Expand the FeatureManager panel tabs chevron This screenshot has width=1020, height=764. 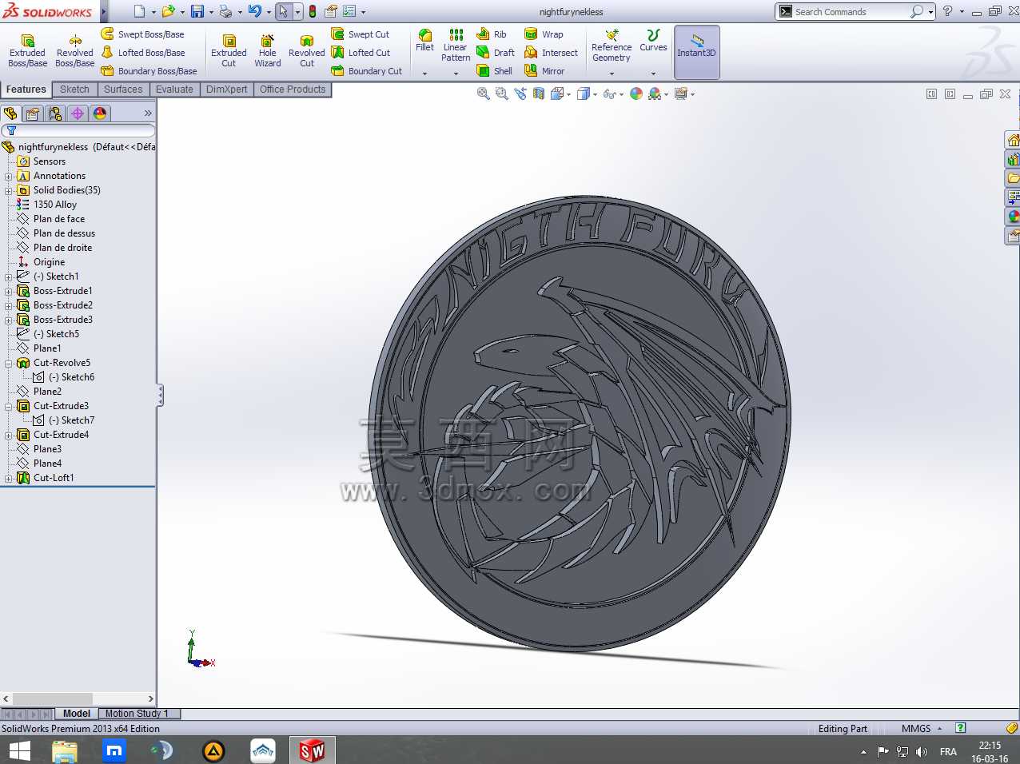click(x=148, y=113)
